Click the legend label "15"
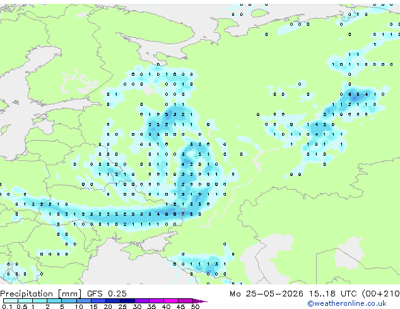 93,306
